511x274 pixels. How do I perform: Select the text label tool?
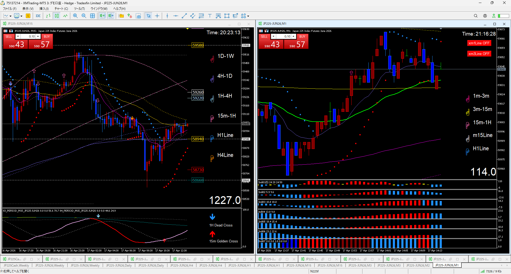tap(210, 16)
